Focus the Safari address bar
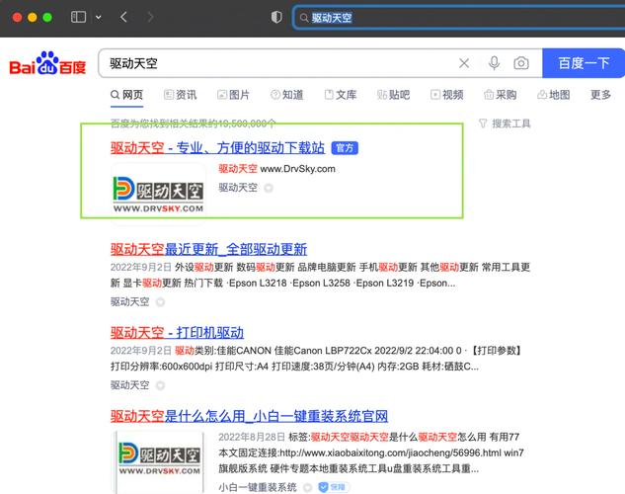 click(458, 18)
